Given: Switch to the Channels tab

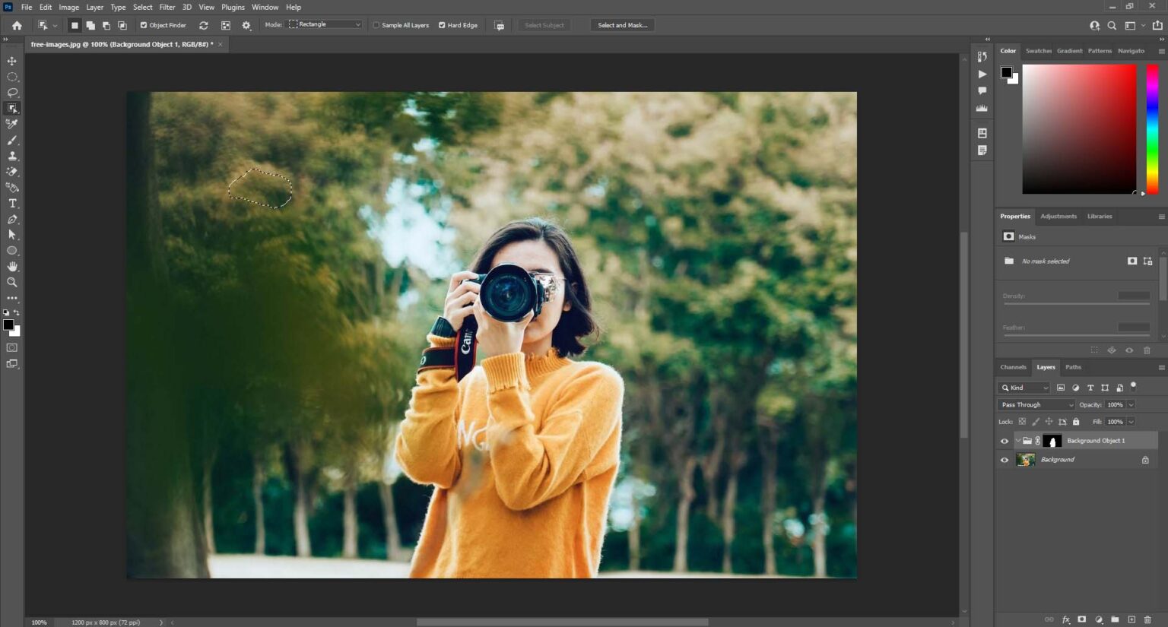Looking at the screenshot, I should pyautogui.click(x=1012, y=367).
